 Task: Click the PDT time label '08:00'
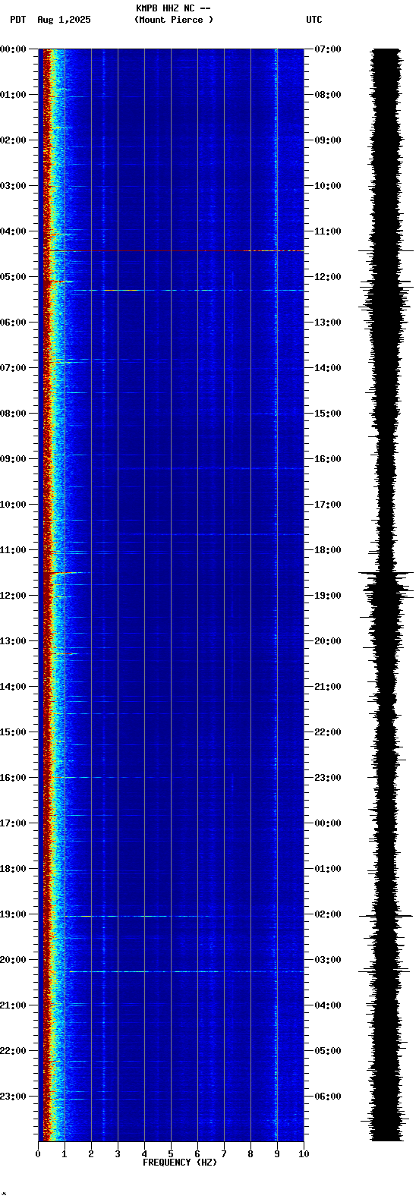13,414
